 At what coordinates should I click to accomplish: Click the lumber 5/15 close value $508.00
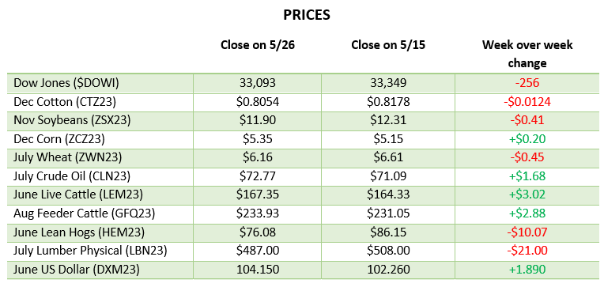(x=388, y=251)
